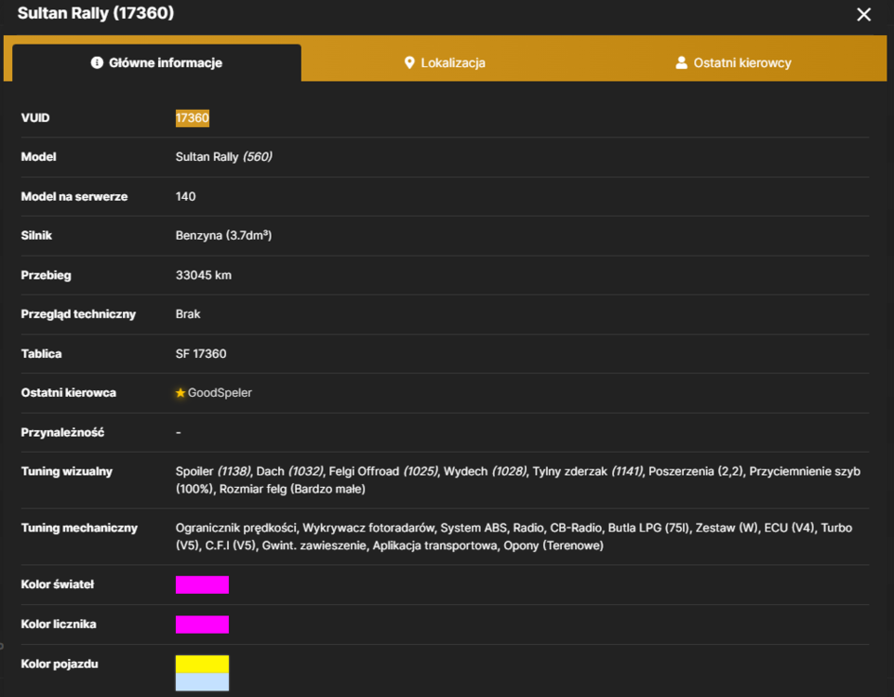The width and height of the screenshot is (894, 697).
Task: Click the 33045 km mileage value
Action: [x=204, y=275]
